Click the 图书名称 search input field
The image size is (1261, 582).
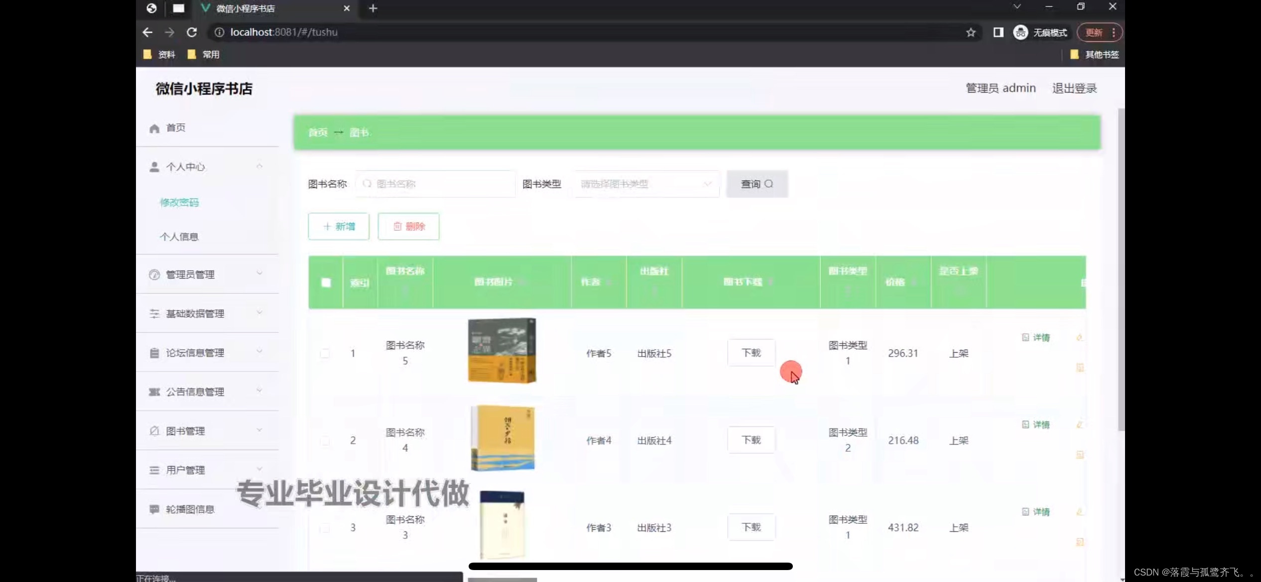click(x=435, y=184)
